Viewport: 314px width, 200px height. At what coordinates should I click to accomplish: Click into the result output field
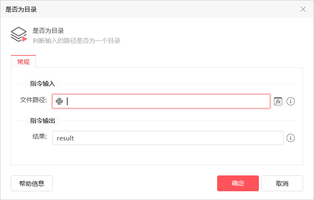pos(167,138)
